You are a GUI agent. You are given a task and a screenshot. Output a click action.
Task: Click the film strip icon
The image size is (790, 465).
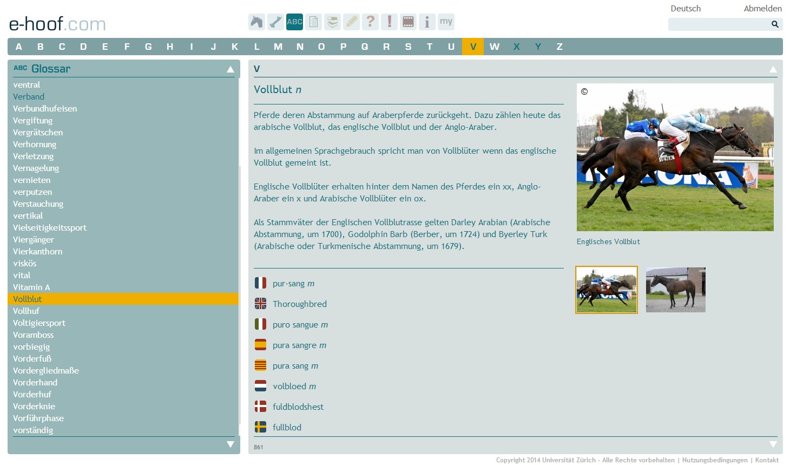point(408,22)
